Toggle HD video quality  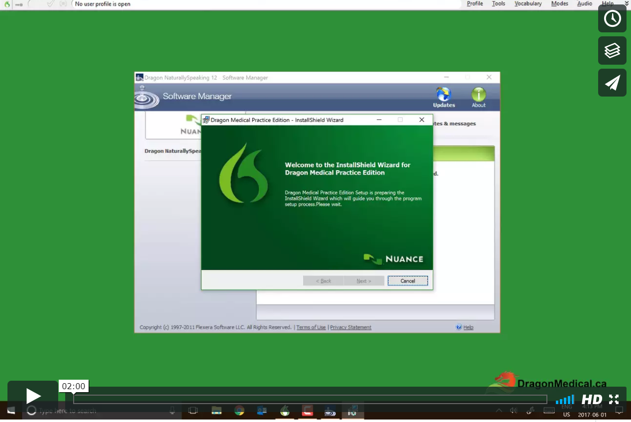[x=592, y=400]
